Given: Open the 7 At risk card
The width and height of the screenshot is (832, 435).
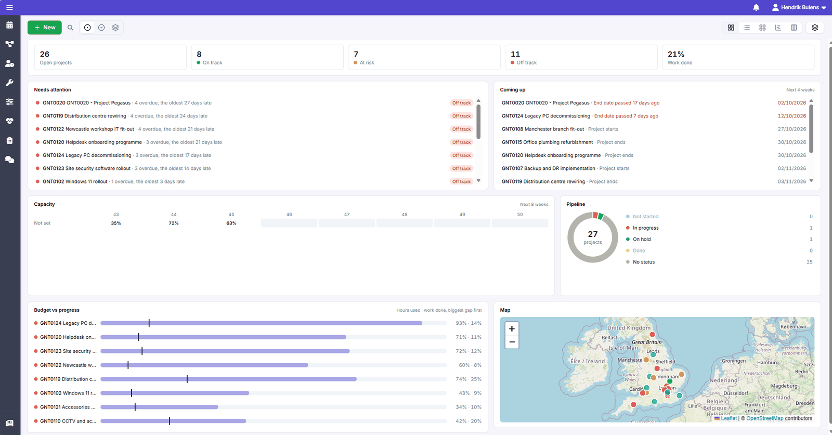Looking at the screenshot, I should click(424, 57).
